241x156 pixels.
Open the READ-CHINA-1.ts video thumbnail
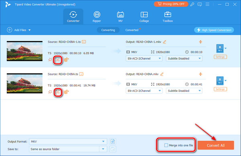[25, 51]
